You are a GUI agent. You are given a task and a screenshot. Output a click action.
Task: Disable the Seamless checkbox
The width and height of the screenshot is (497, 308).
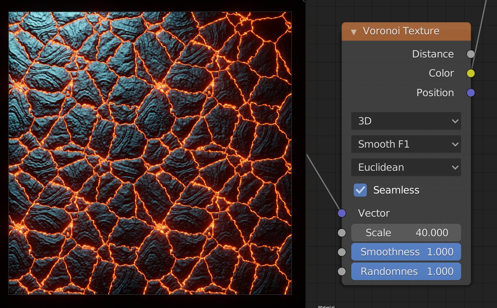tap(360, 190)
